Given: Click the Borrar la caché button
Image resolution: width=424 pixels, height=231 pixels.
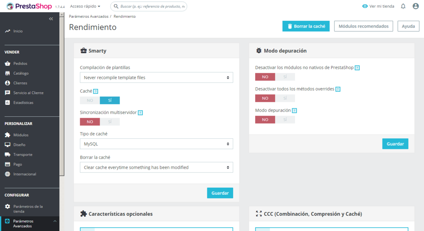Looking at the screenshot, I should [x=306, y=26].
